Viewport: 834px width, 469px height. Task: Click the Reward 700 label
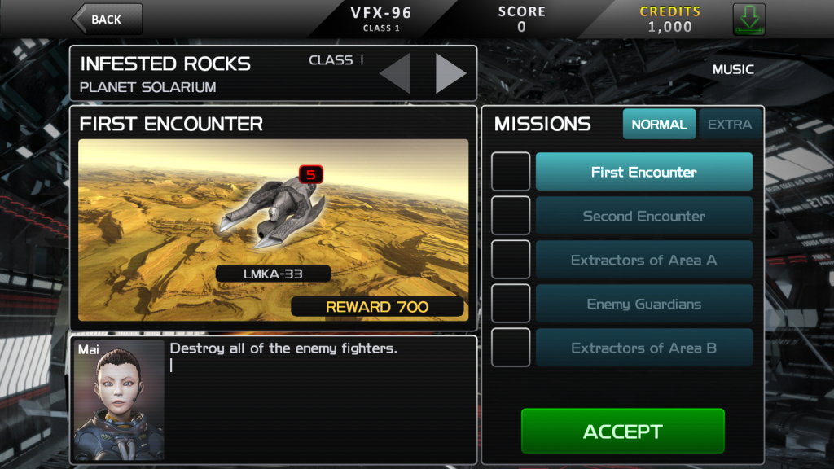click(x=377, y=307)
